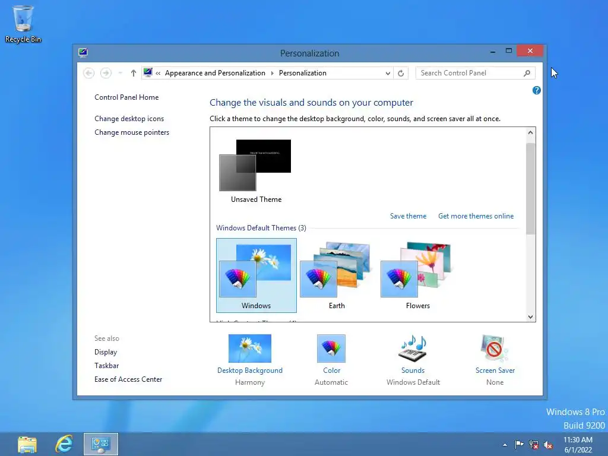
Task: Click the Personalization breadcrumb segment
Action: 302,73
